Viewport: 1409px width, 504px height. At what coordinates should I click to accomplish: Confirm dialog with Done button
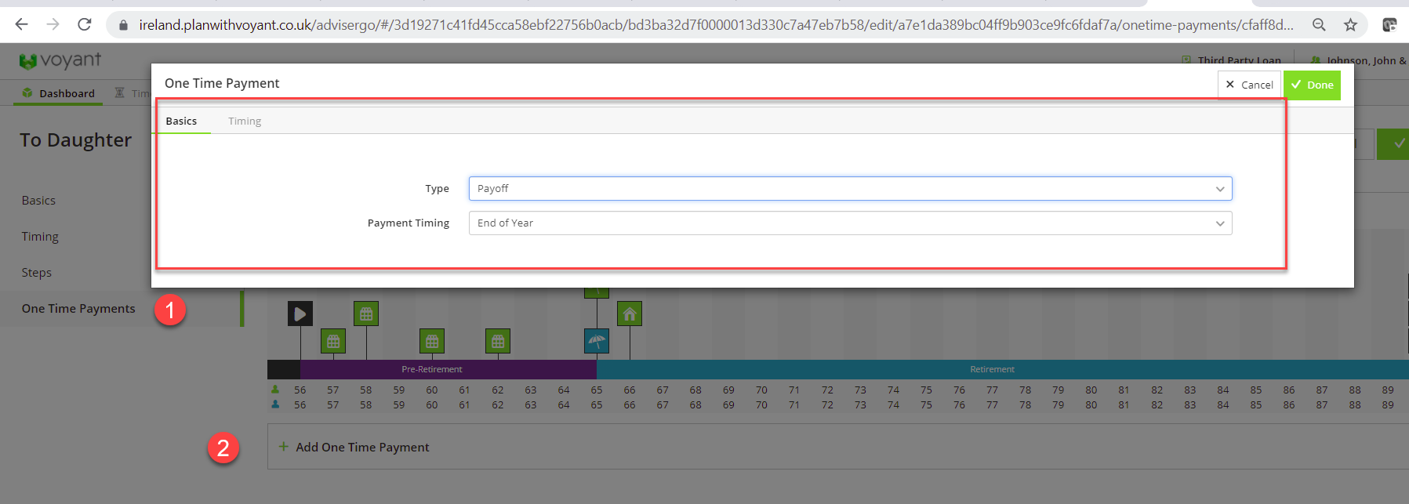[1312, 85]
